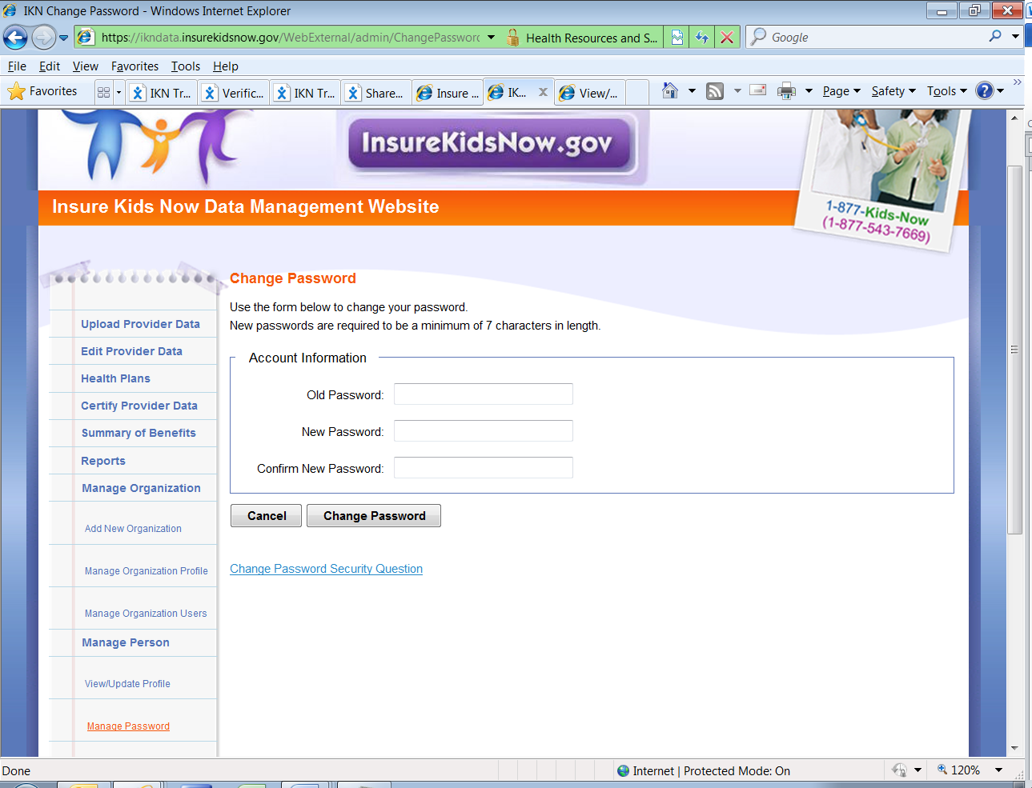
Task: Switch to the Insure ... tab
Action: tap(448, 93)
